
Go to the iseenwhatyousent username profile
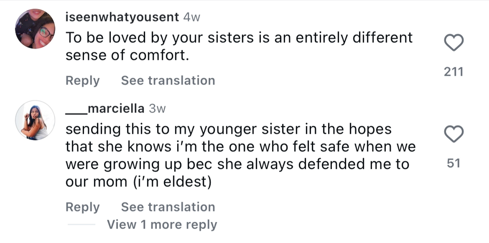point(122,18)
